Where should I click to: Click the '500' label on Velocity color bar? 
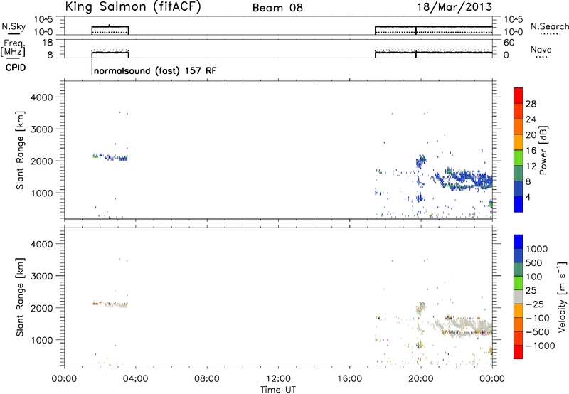tap(535, 262)
